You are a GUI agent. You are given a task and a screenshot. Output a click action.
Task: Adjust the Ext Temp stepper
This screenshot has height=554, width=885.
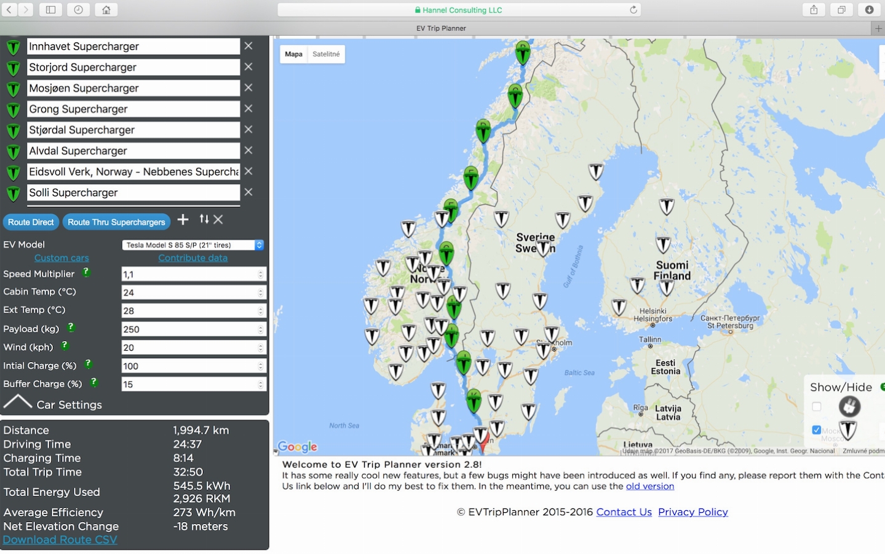pos(261,311)
